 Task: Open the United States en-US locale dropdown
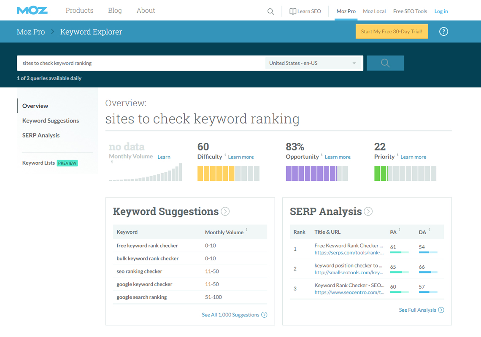coord(313,63)
